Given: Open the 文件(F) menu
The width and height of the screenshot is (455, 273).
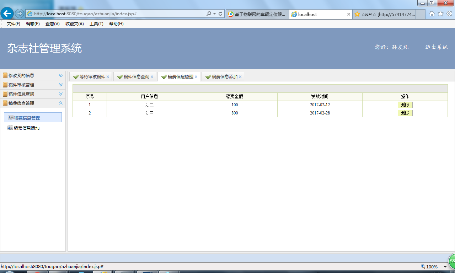Looking at the screenshot, I should pos(14,24).
